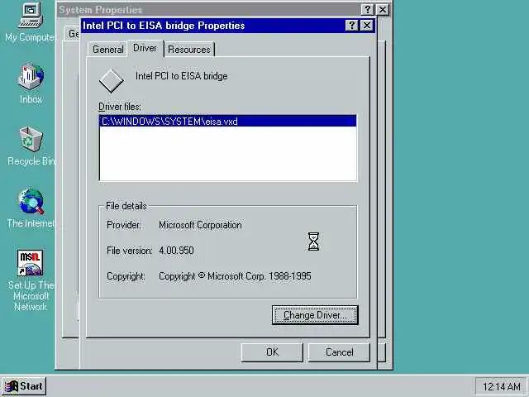Click the Driver files label
The width and height of the screenshot is (529, 397).
(120, 107)
